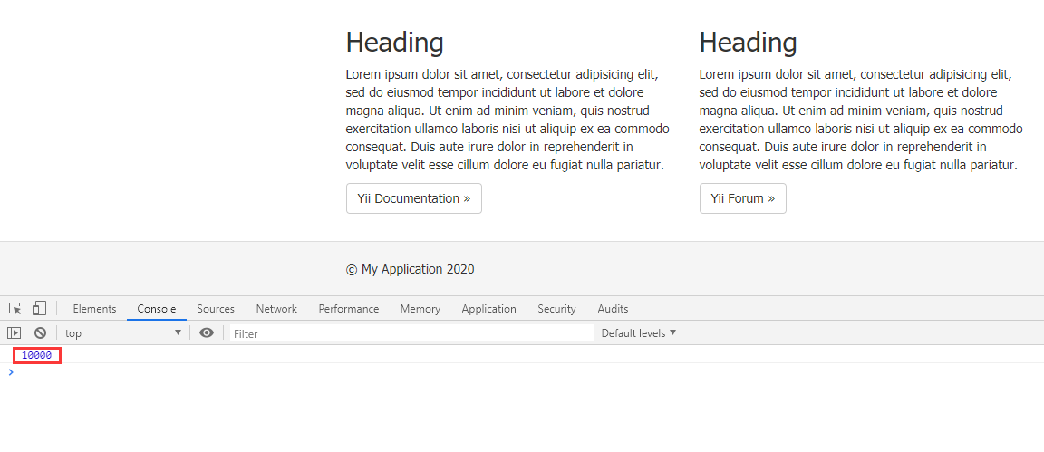Go to the Network tab

[x=276, y=309]
